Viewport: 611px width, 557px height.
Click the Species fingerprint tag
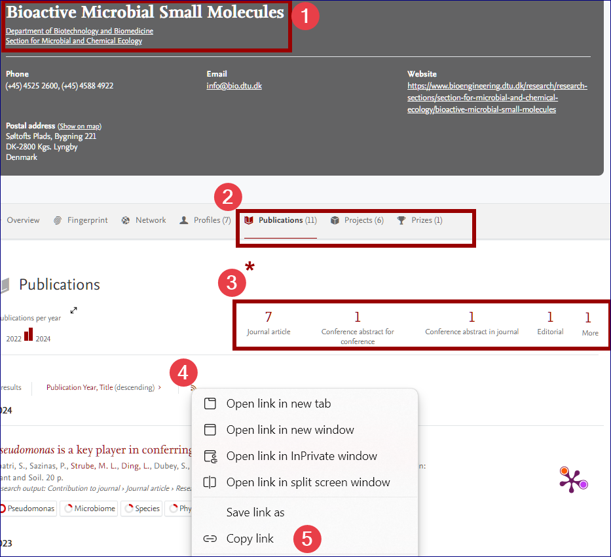coord(141,509)
